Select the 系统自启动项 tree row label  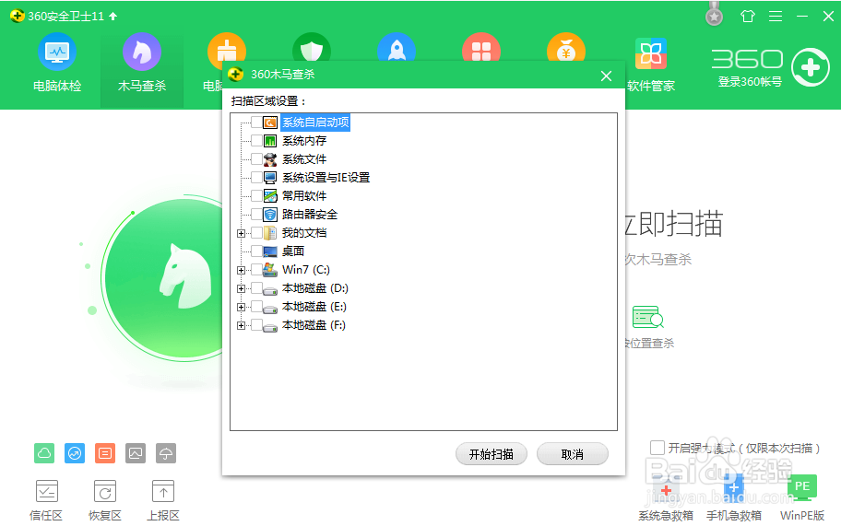point(315,123)
